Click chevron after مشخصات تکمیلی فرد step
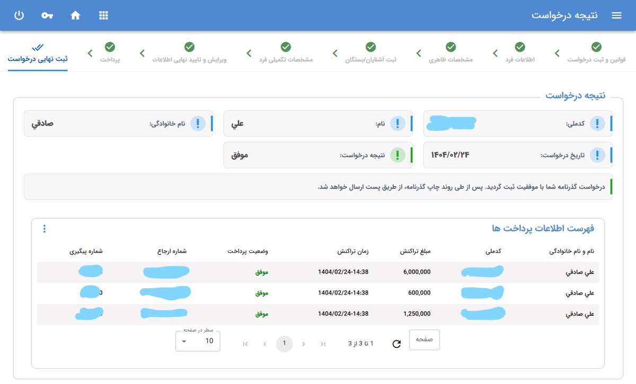 (x=249, y=53)
